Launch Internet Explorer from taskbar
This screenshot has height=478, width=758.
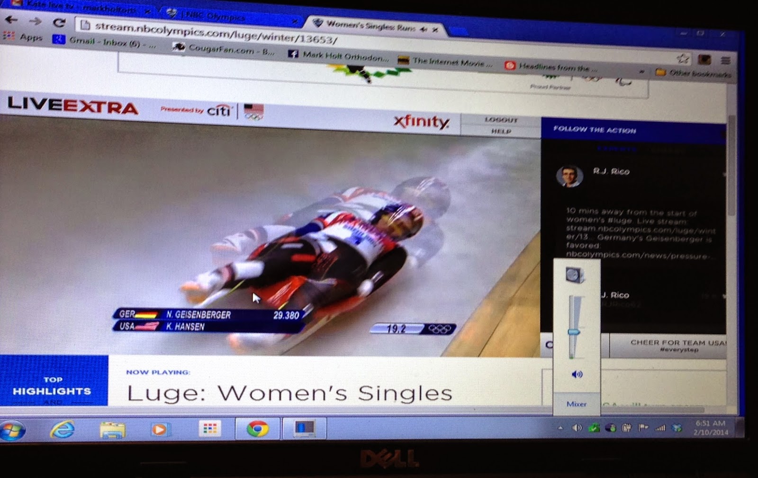[63, 429]
